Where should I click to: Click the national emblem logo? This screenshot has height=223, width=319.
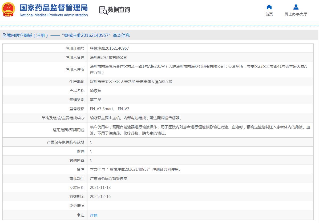pos(8,9)
